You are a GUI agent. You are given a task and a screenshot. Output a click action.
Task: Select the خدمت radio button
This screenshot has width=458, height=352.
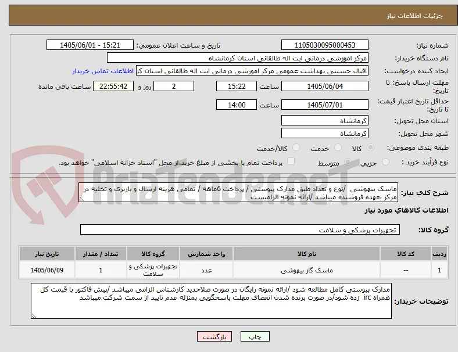coord(338,148)
